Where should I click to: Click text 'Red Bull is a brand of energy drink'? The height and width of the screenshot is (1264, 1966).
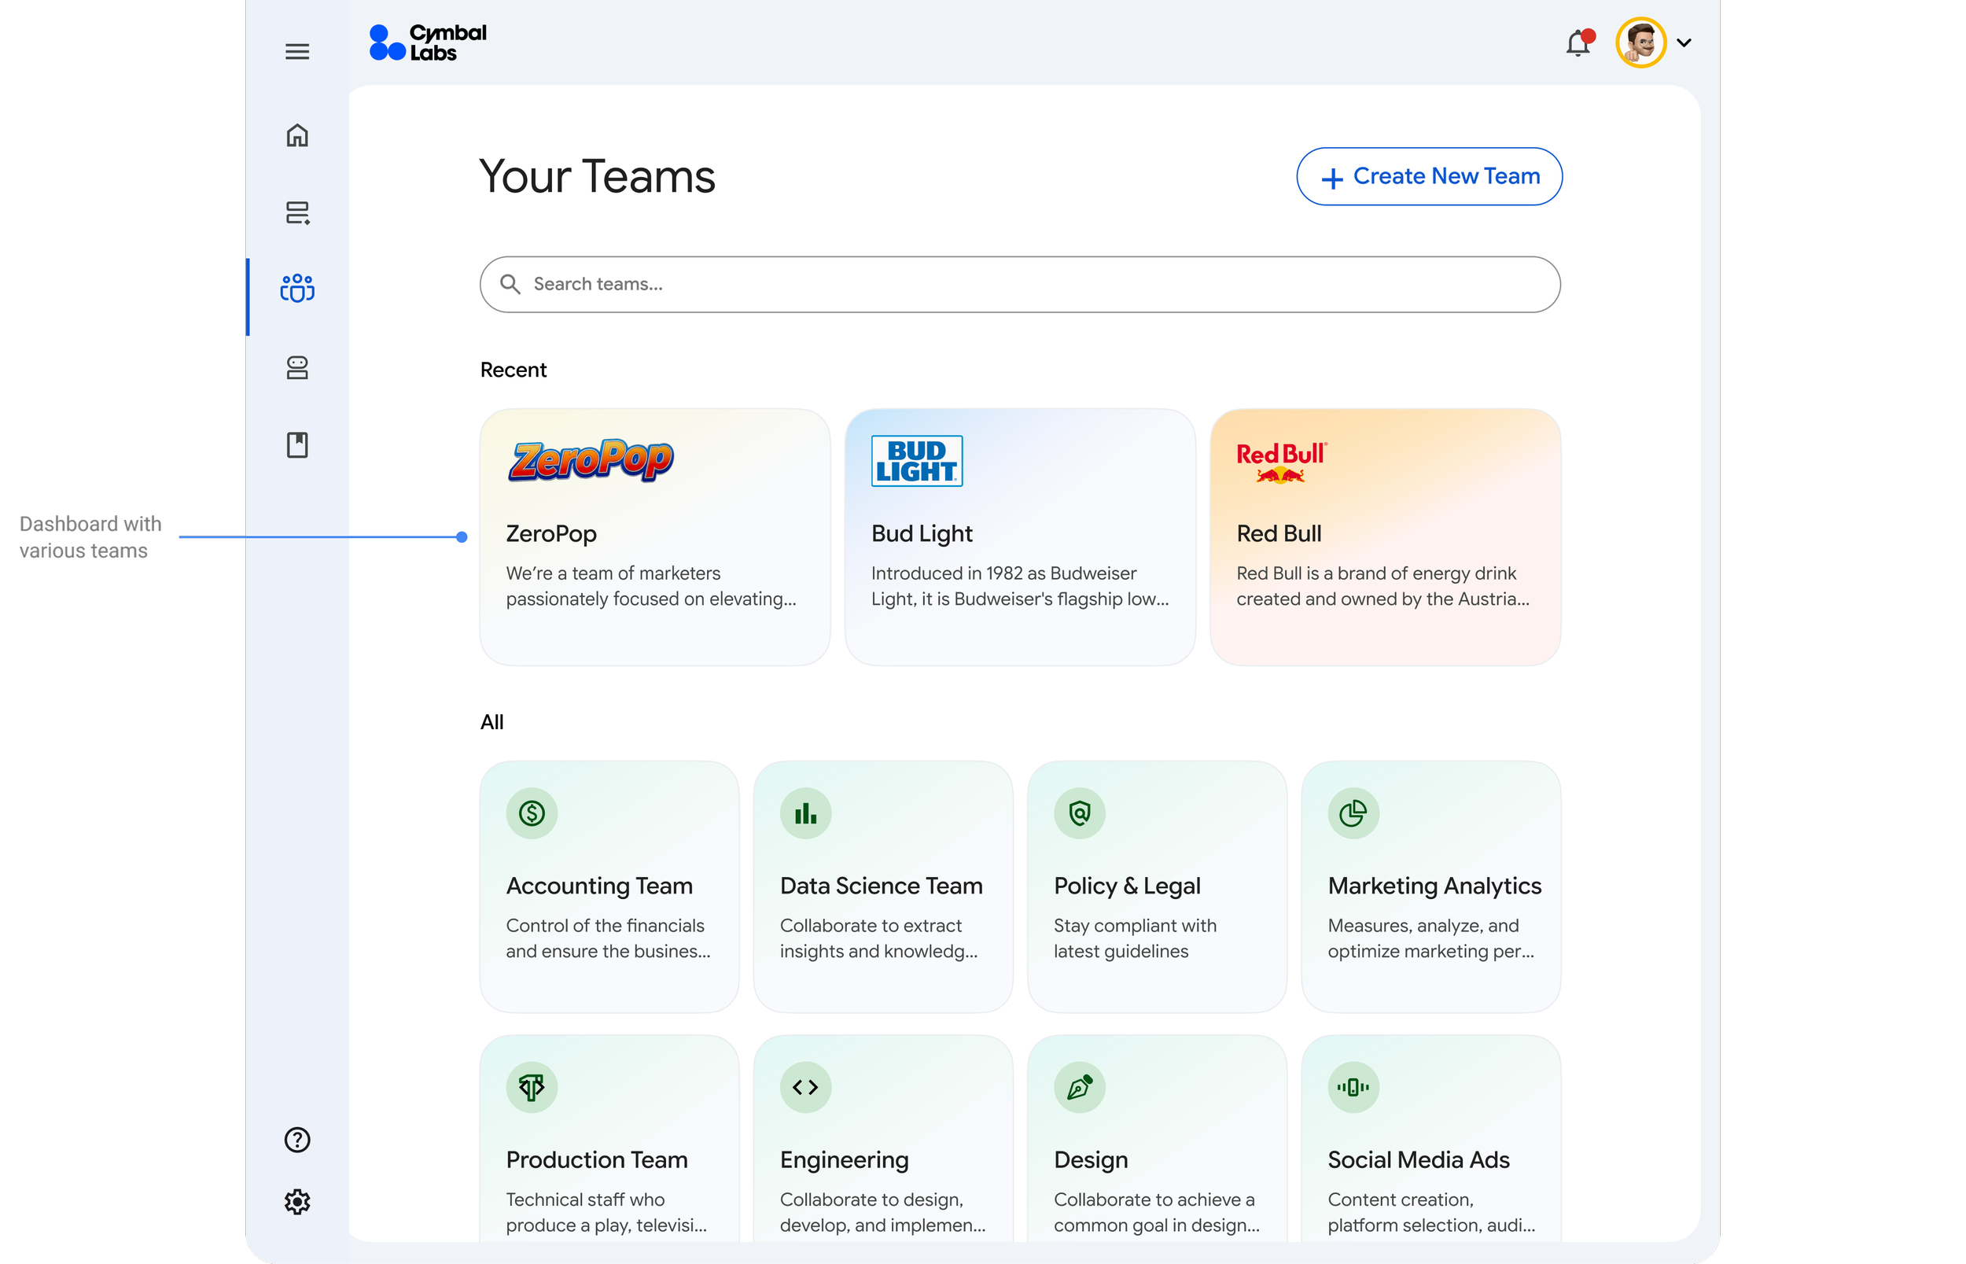(x=1376, y=573)
